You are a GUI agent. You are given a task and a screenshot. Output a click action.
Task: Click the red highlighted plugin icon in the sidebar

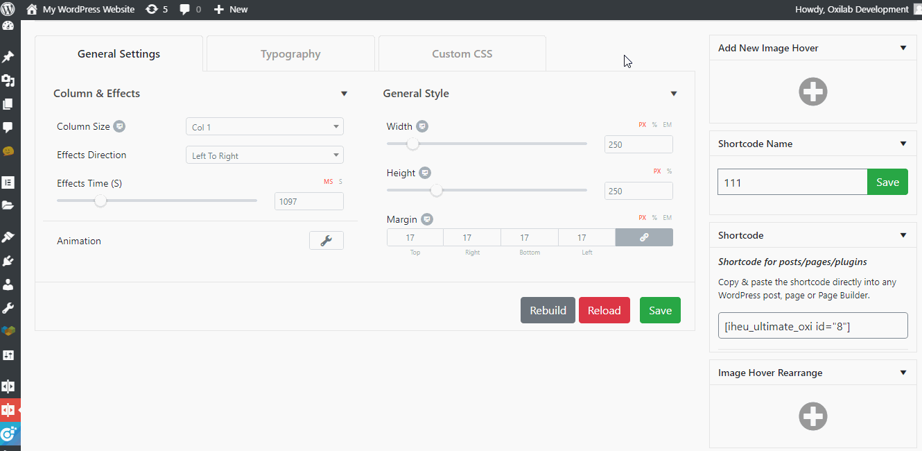(8, 410)
